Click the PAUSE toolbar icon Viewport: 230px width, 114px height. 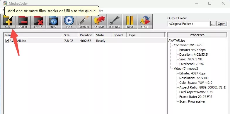click(130, 21)
